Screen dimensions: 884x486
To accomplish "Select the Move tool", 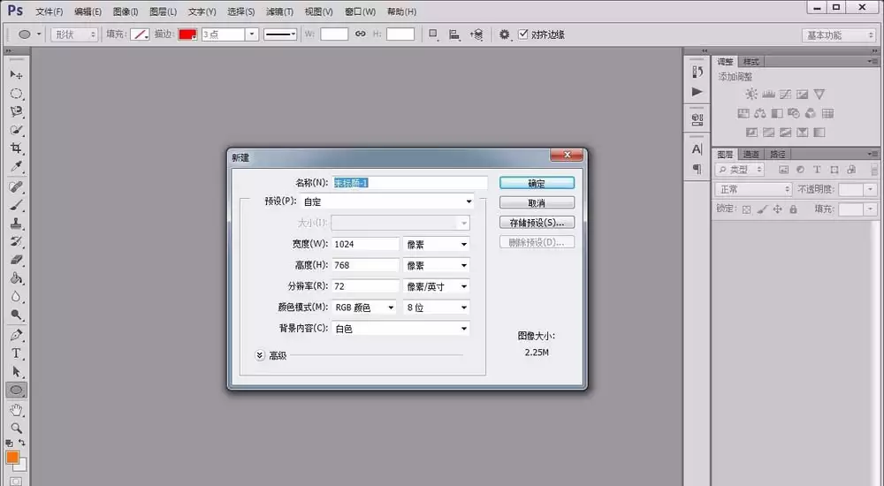I will tap(16, 74).
